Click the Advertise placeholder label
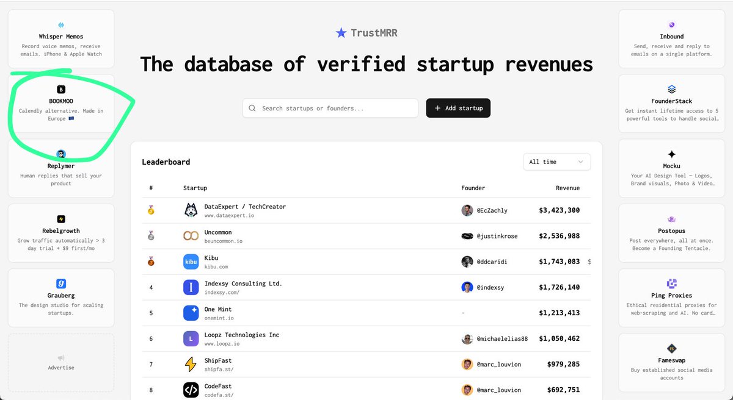733x400 pixels. (61, 368)
